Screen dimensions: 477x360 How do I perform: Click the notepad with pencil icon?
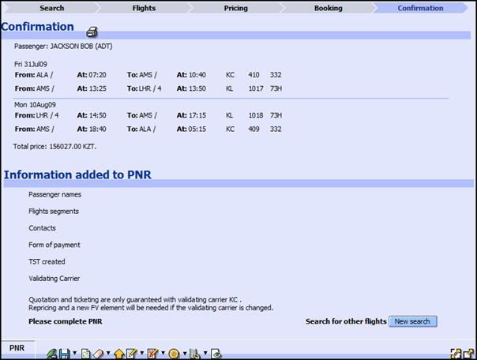point(131,354)
